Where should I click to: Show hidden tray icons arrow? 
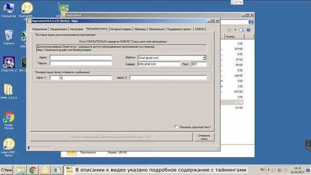pos(269,170)
